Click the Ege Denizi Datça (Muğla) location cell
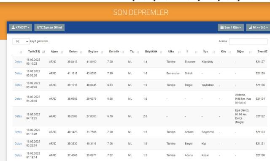 [242, 116]
